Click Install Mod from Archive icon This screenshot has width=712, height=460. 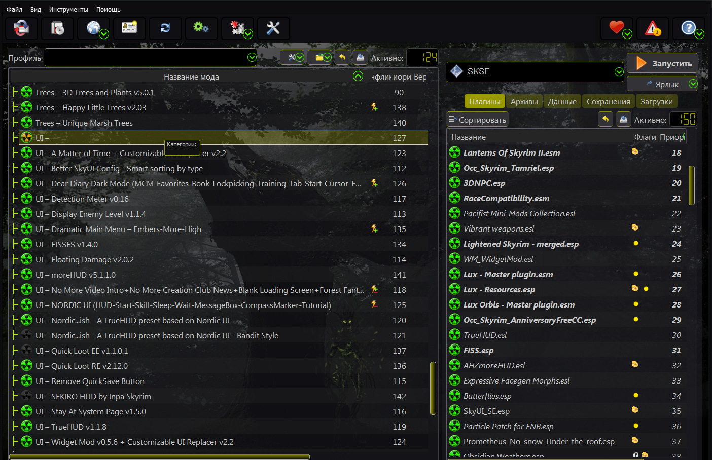57,28
